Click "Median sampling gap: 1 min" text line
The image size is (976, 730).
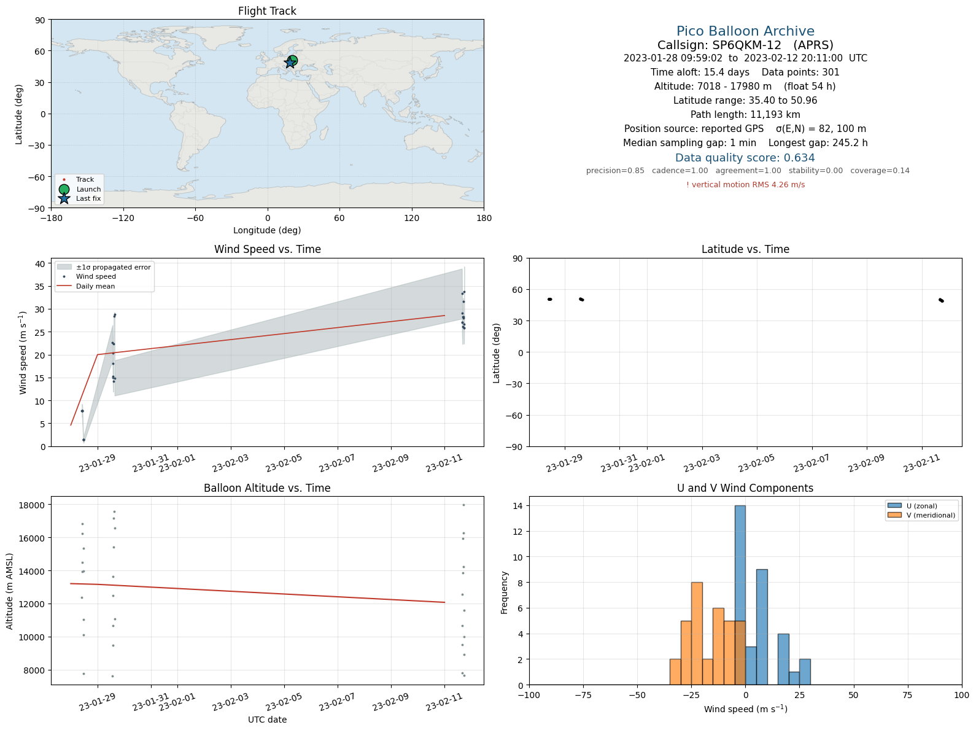click(745, 143)
